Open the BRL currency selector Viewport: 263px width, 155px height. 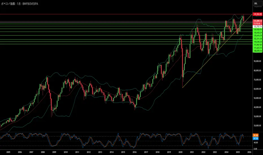[x=258, y=3]
